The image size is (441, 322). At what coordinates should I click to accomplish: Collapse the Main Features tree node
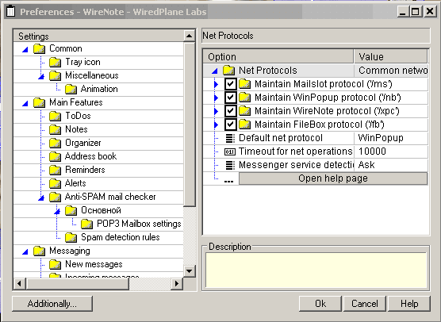pos(25,104)
